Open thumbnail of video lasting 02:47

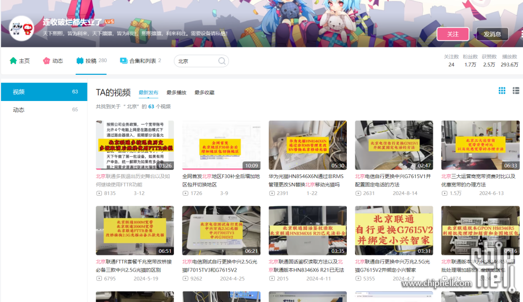[394, 145]
